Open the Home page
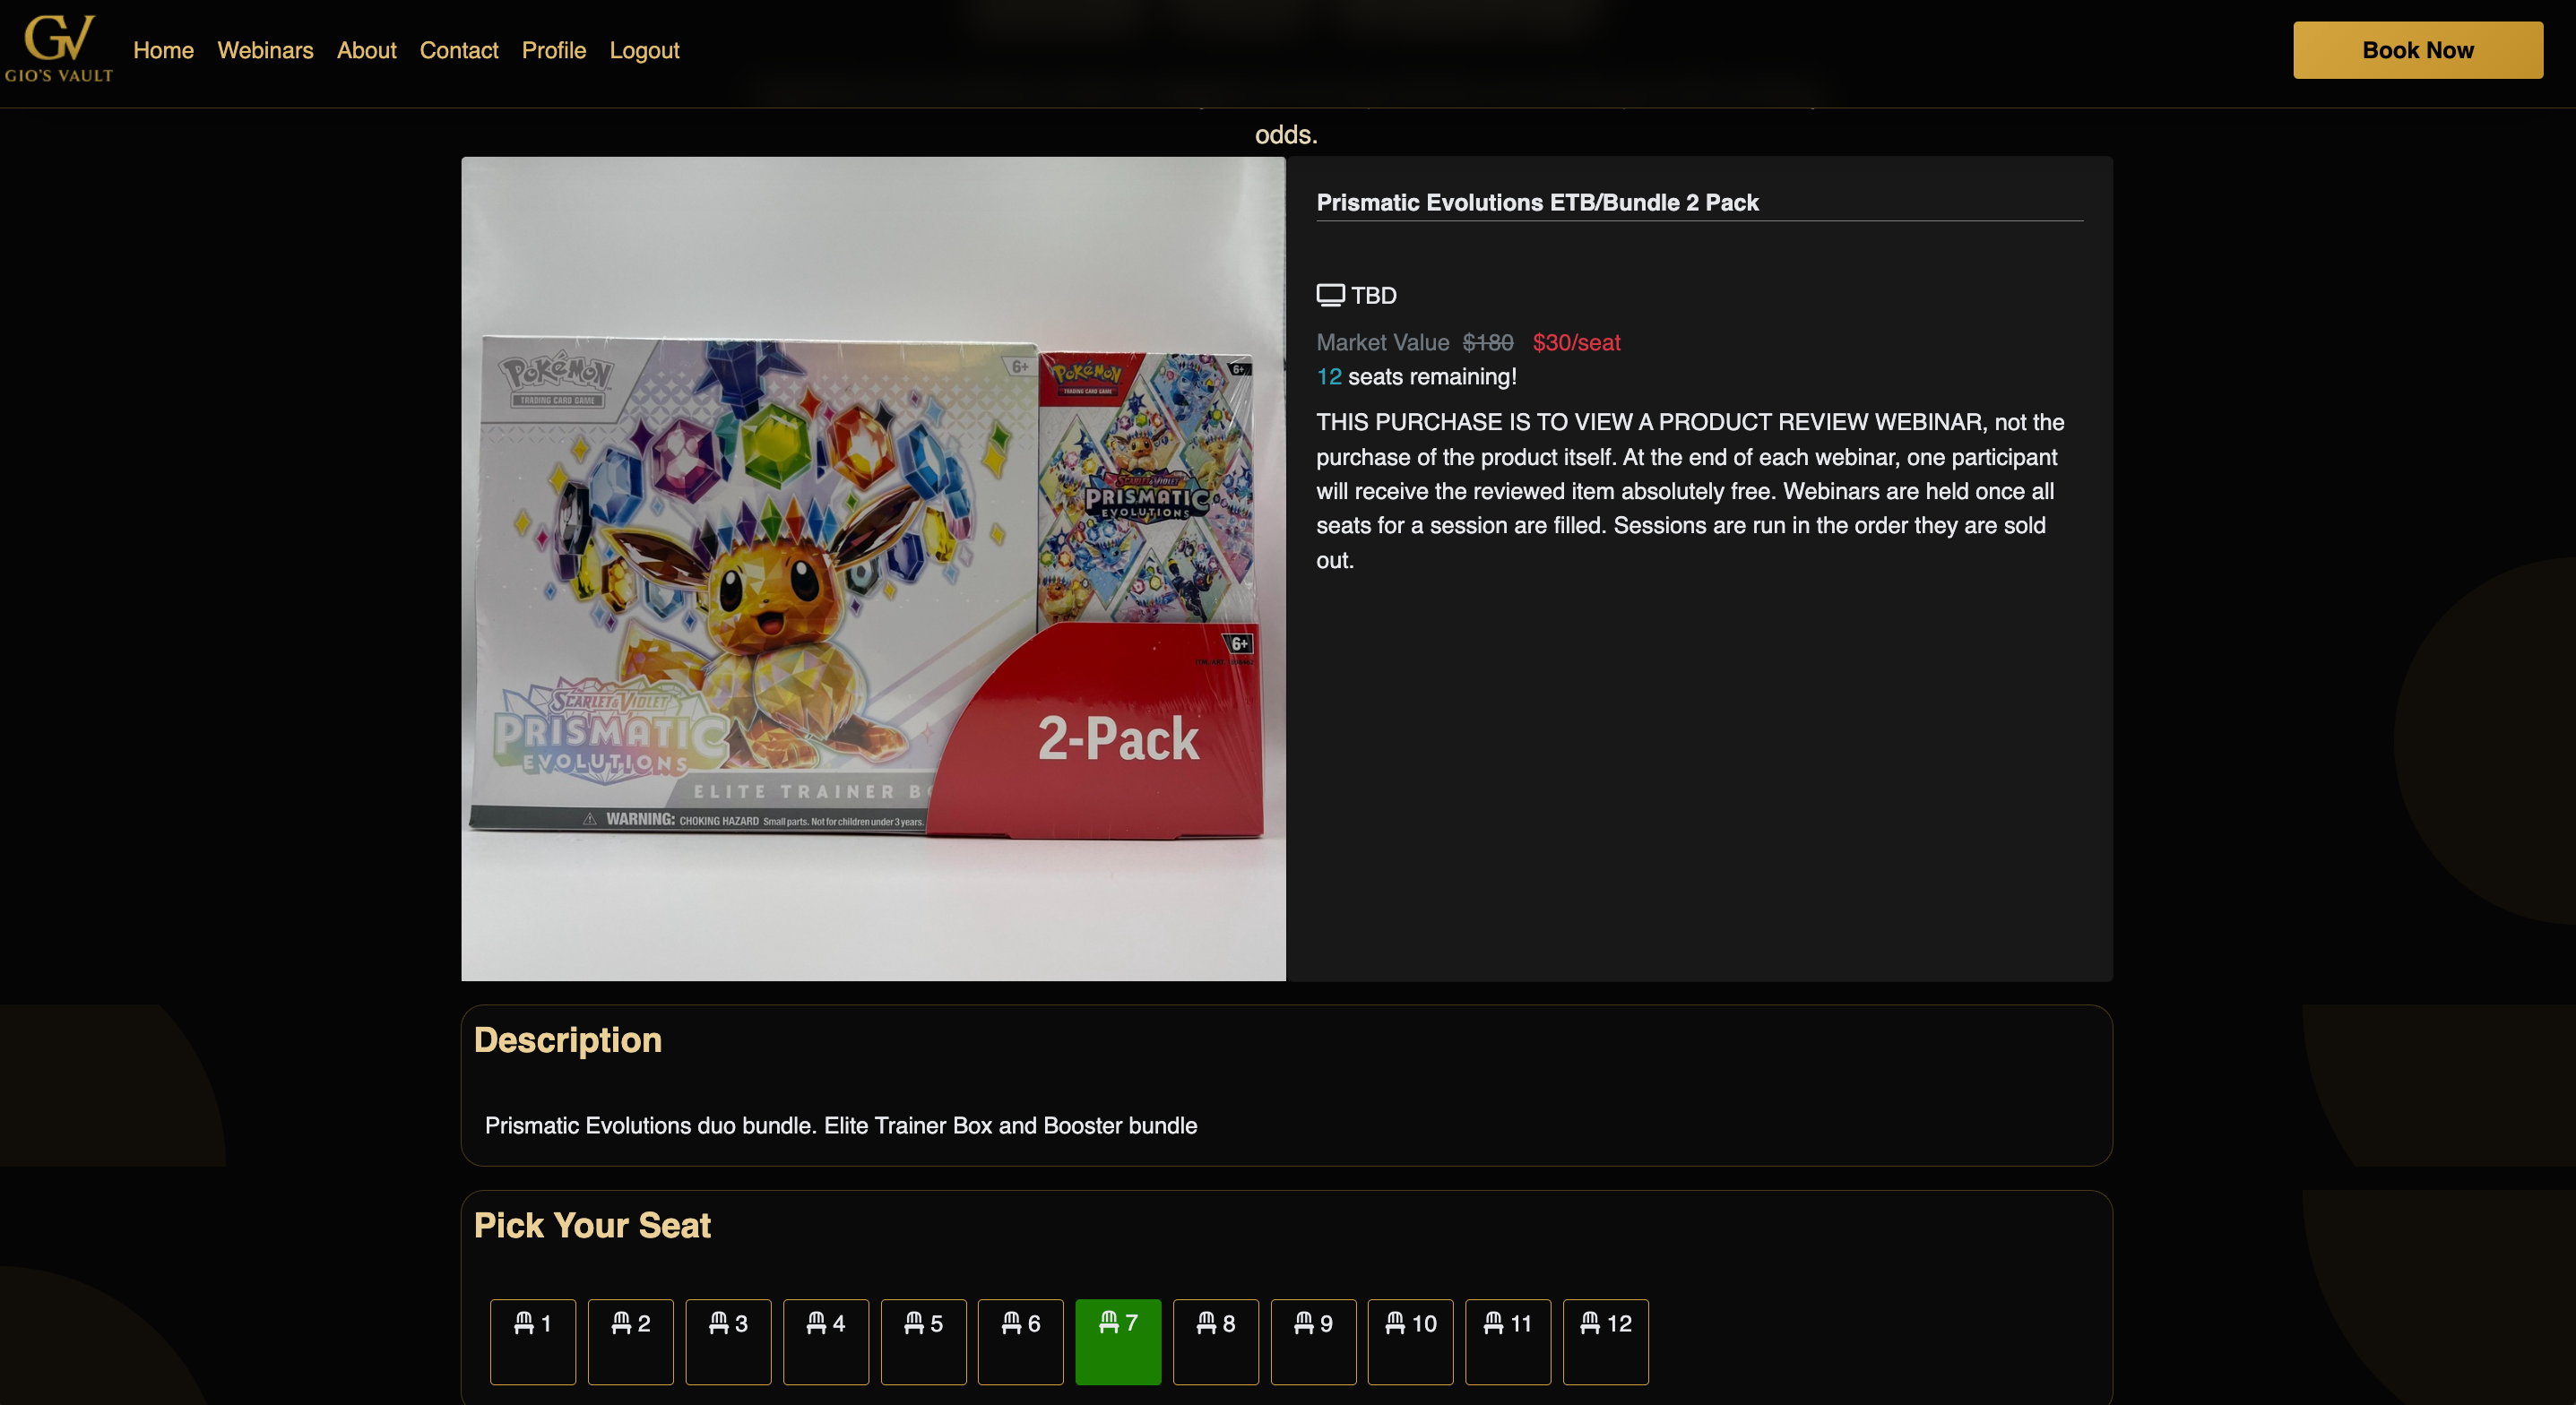 pos(163,50)
